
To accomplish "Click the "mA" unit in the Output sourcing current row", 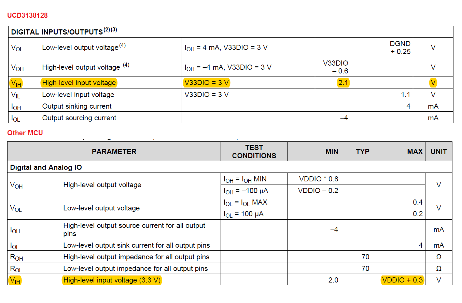I will pos(433,118).
